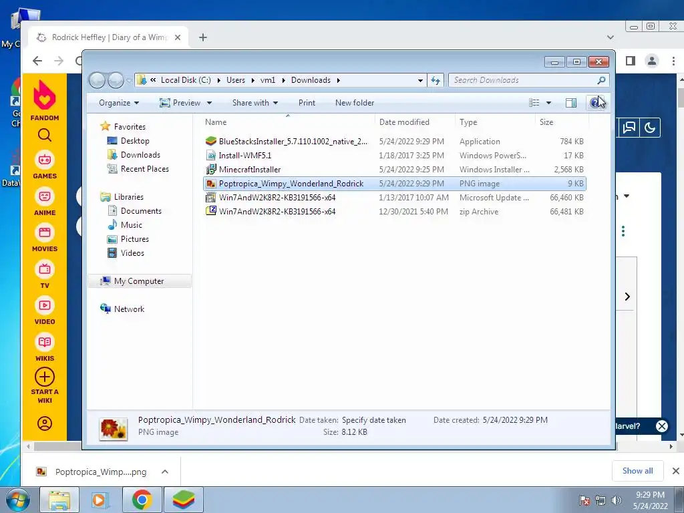Screen dimensions: 684x513
Task: Click the Windows Start button
Action: pos(17,500)
